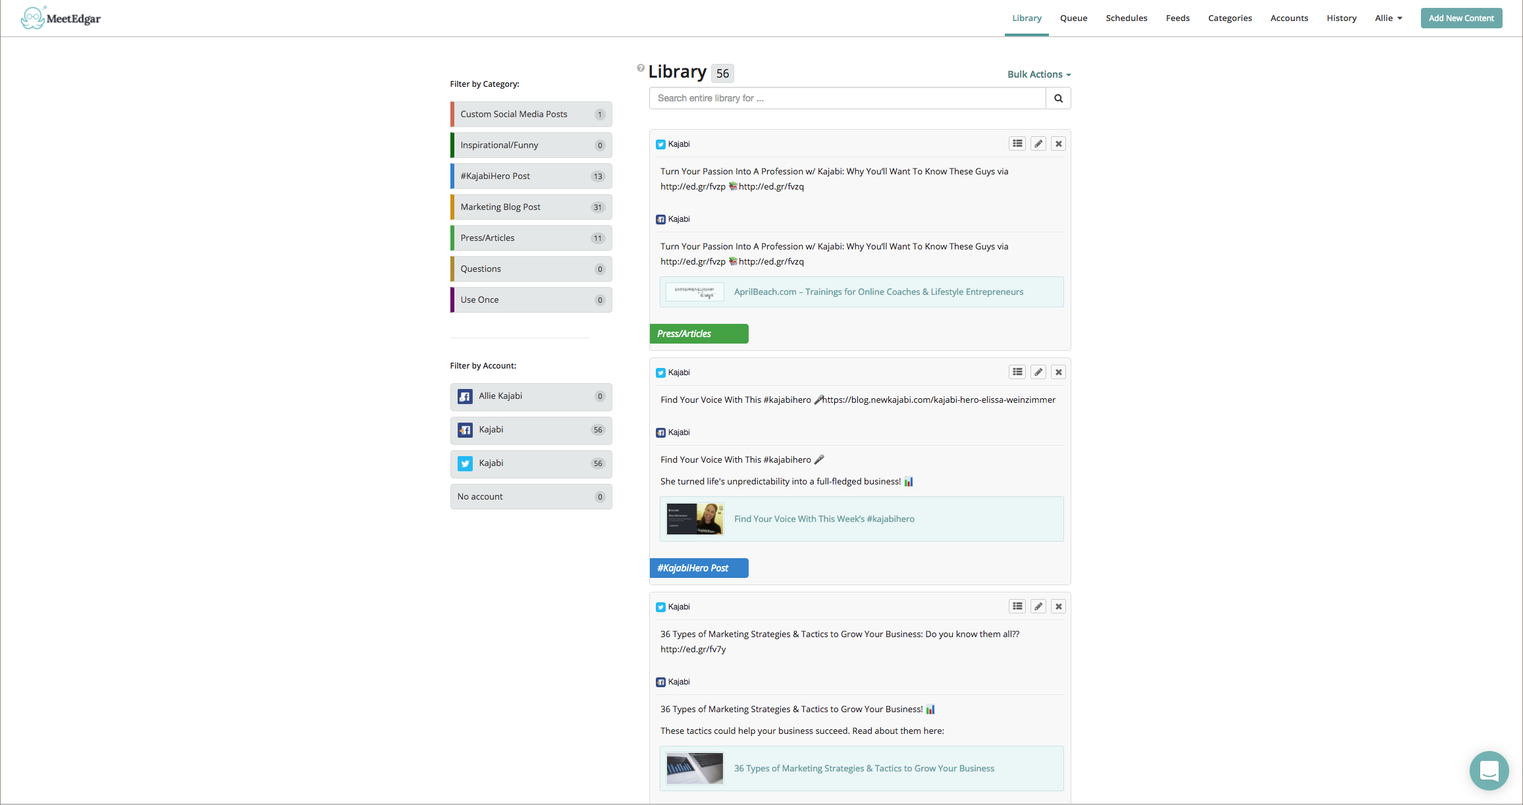Image resolution: width=1523 pixels, height=805 pixels.
Task: Delete the 'Find Your Voice' post with X icon
Action: pos(1058,372)
